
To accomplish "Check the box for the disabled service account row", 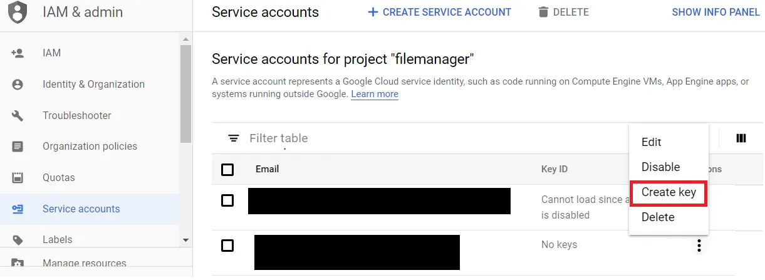I will tap(228, 200).
